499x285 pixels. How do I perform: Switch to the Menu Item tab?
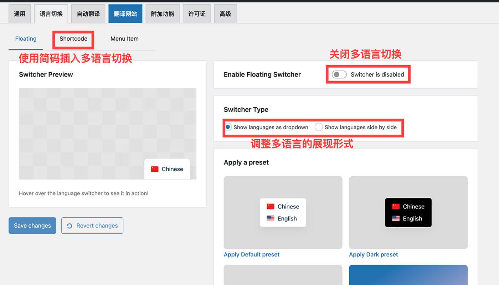124,39
